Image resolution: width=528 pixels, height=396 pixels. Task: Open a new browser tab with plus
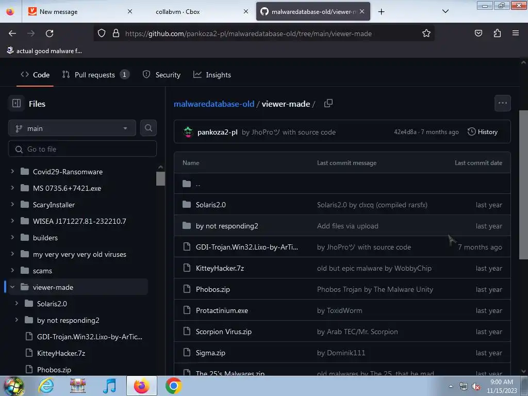[381, 12]
